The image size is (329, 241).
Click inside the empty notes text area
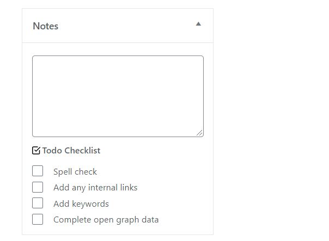118,96
